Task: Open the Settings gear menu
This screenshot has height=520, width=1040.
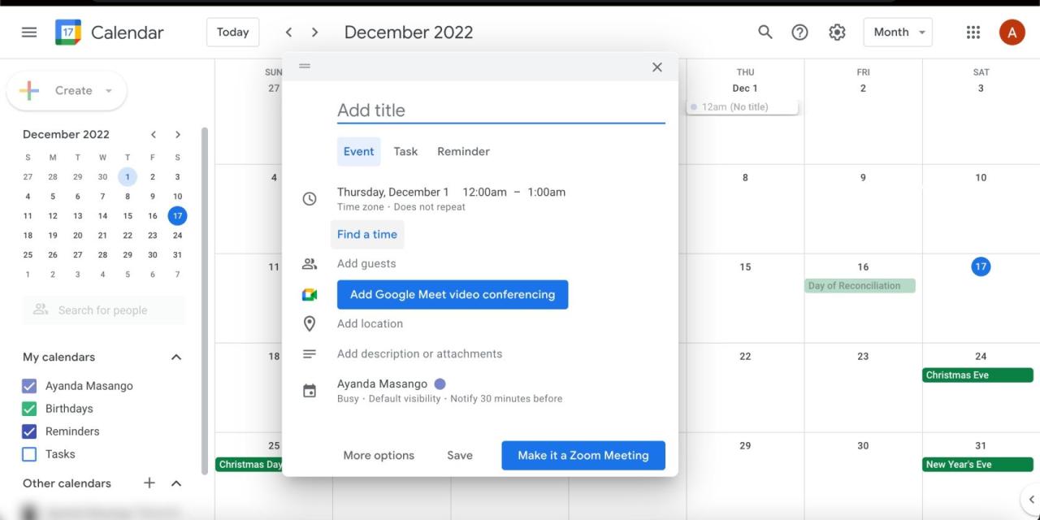Action: (837, 32)
